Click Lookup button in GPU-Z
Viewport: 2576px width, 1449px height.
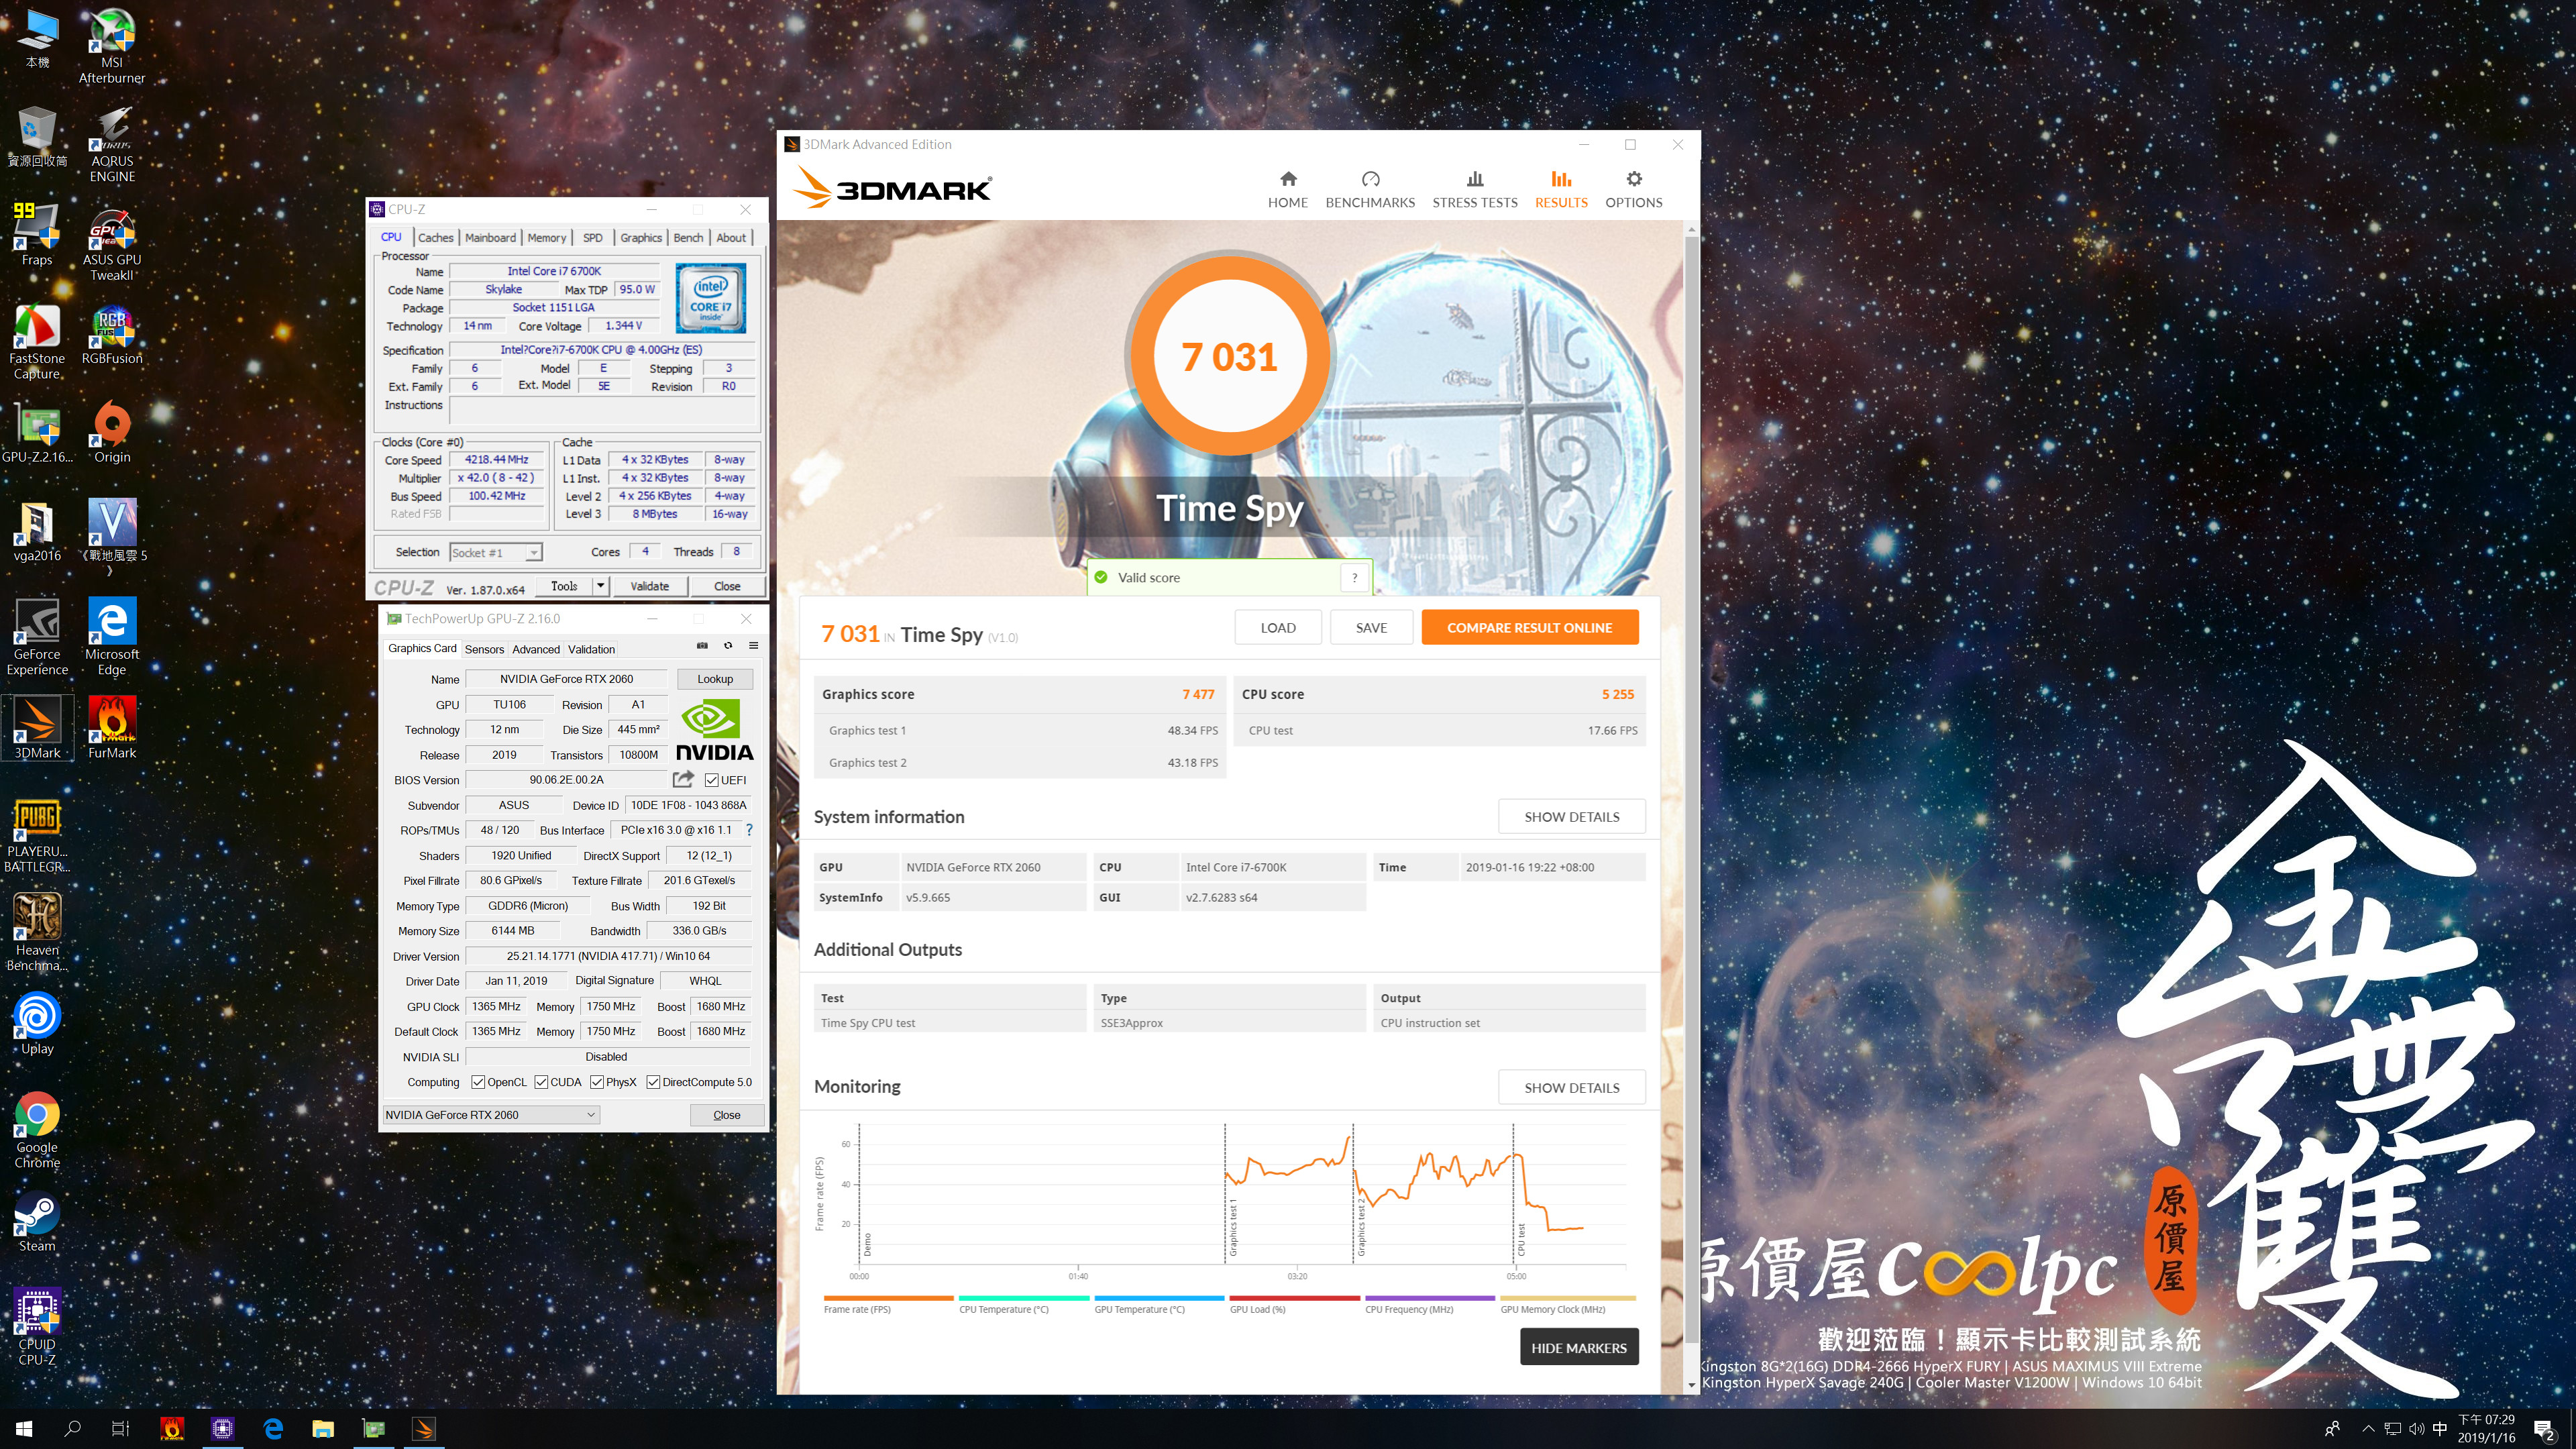[x=715, y=679]
